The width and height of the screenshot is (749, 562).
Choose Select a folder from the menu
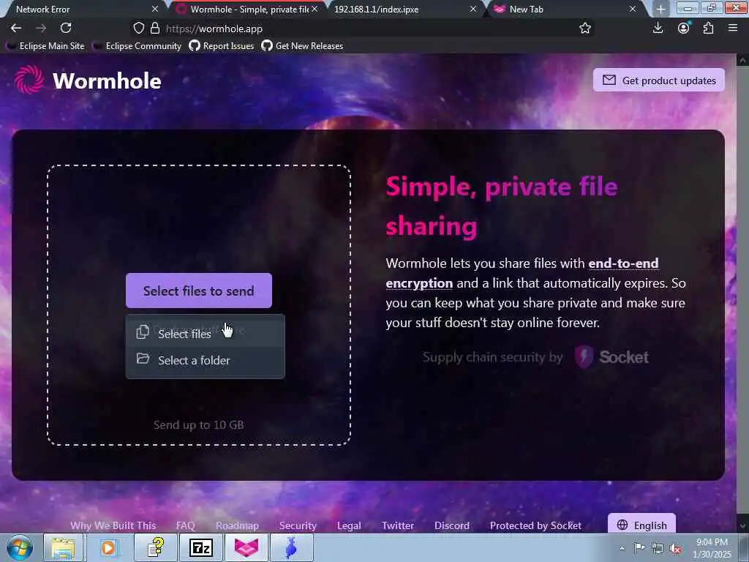click(x=205, y=360)
